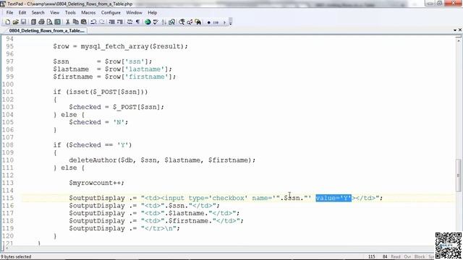Decrease indent with the toolbar icon
Viewport: 463px width, 260px height.
pos(111,22)
